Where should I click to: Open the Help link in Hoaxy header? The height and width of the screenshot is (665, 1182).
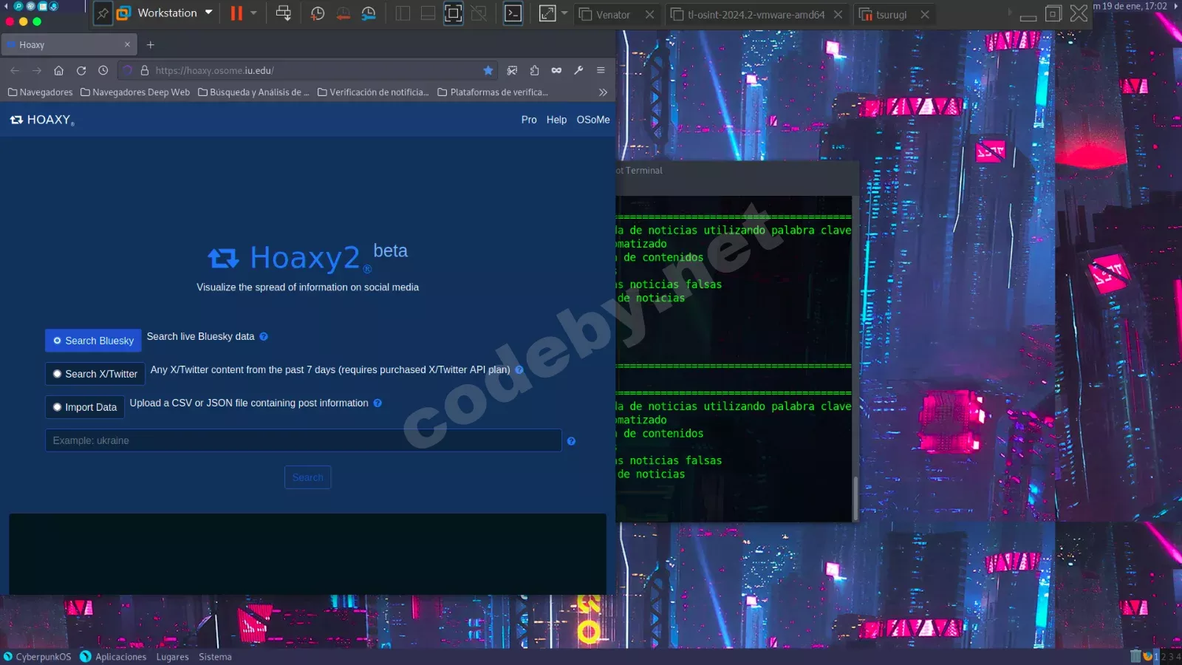click(556, 120)
